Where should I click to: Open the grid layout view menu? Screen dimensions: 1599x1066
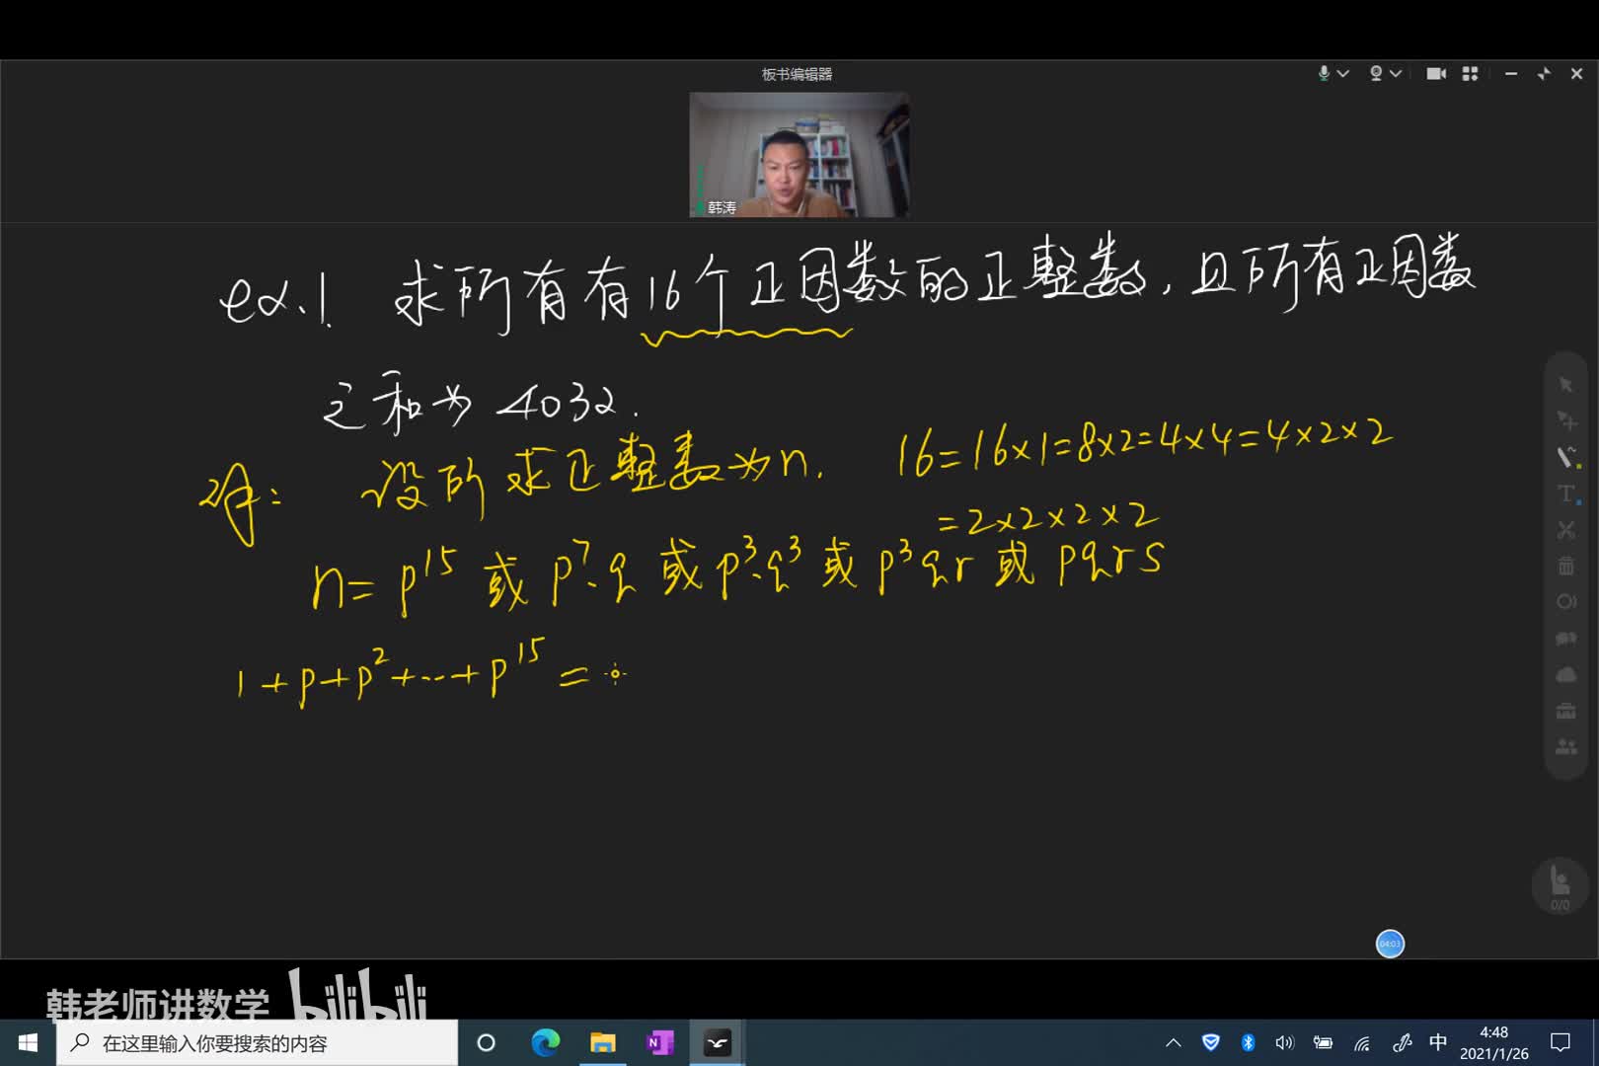(1470, 74)
